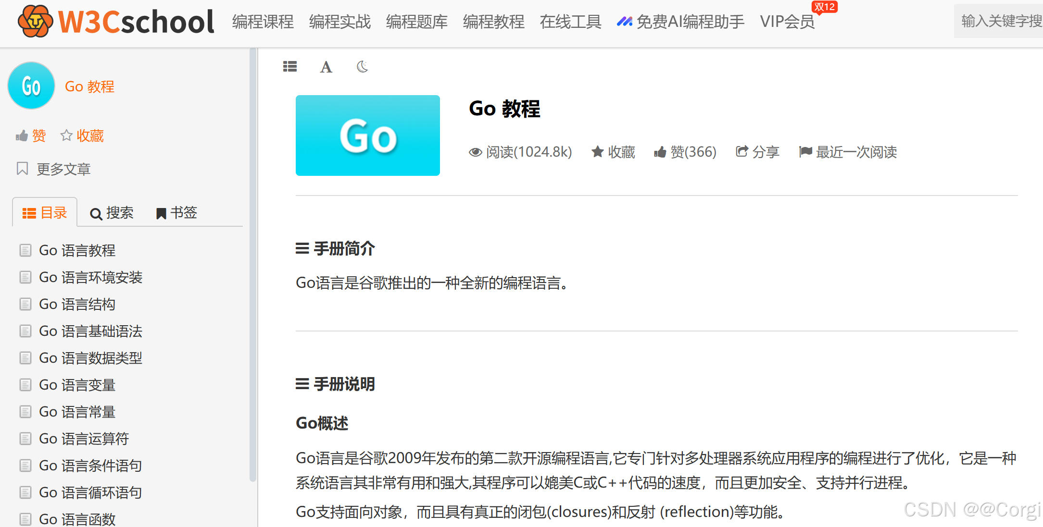
Task: Toggle dark mode with the moon icon
Action: pos(362,67)
